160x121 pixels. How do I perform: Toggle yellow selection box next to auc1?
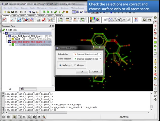(13, 39)
